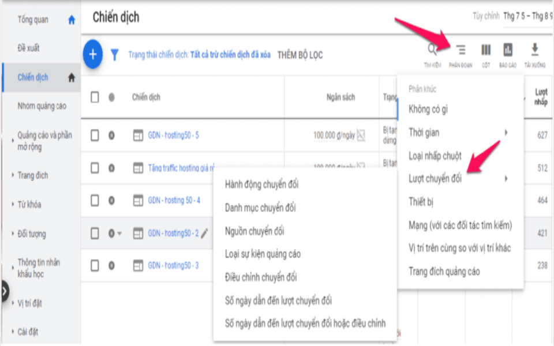Screen dimensions: 554x346
Task: Expand Từ khóa in the sidebar
Action: coord(29,205)
